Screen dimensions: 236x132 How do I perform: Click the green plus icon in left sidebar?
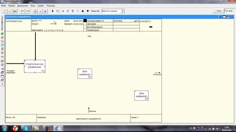tap(2, 53)
